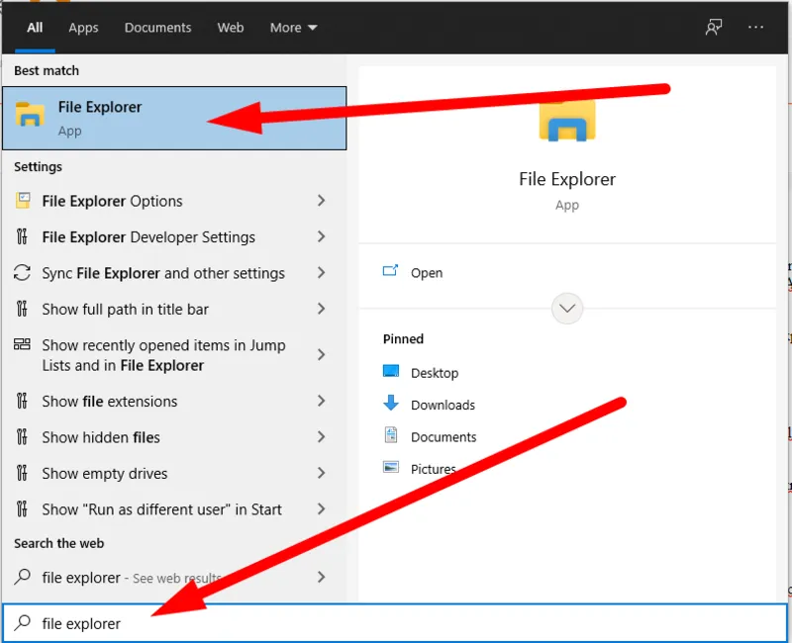
Task: Open the pinned Pictures image icon
Action: (391, 467)
